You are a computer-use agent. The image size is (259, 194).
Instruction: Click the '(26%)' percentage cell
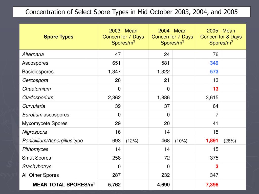pos(230,141)
